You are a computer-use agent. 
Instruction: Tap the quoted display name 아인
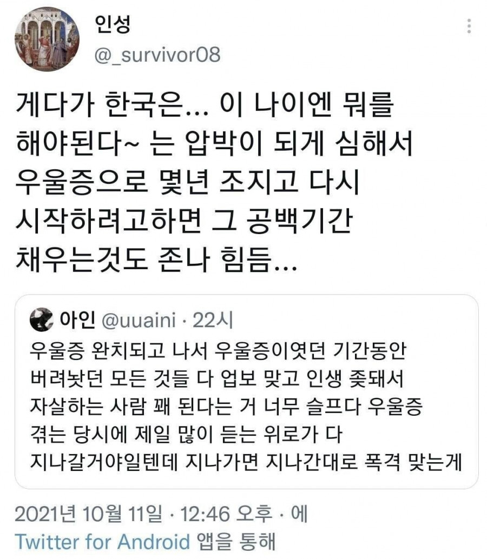pyautogui.click(x=77, y=320)
